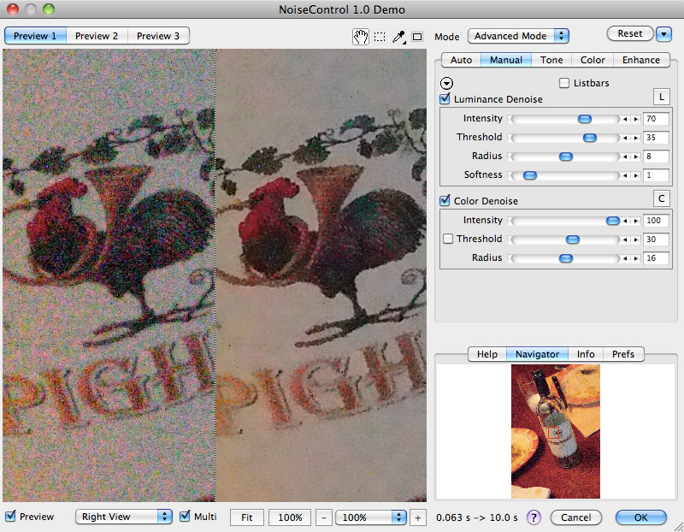Click the Luminance Intensity slider handle
This screenshot has height=532, width=684.
[x=585, y=119]
